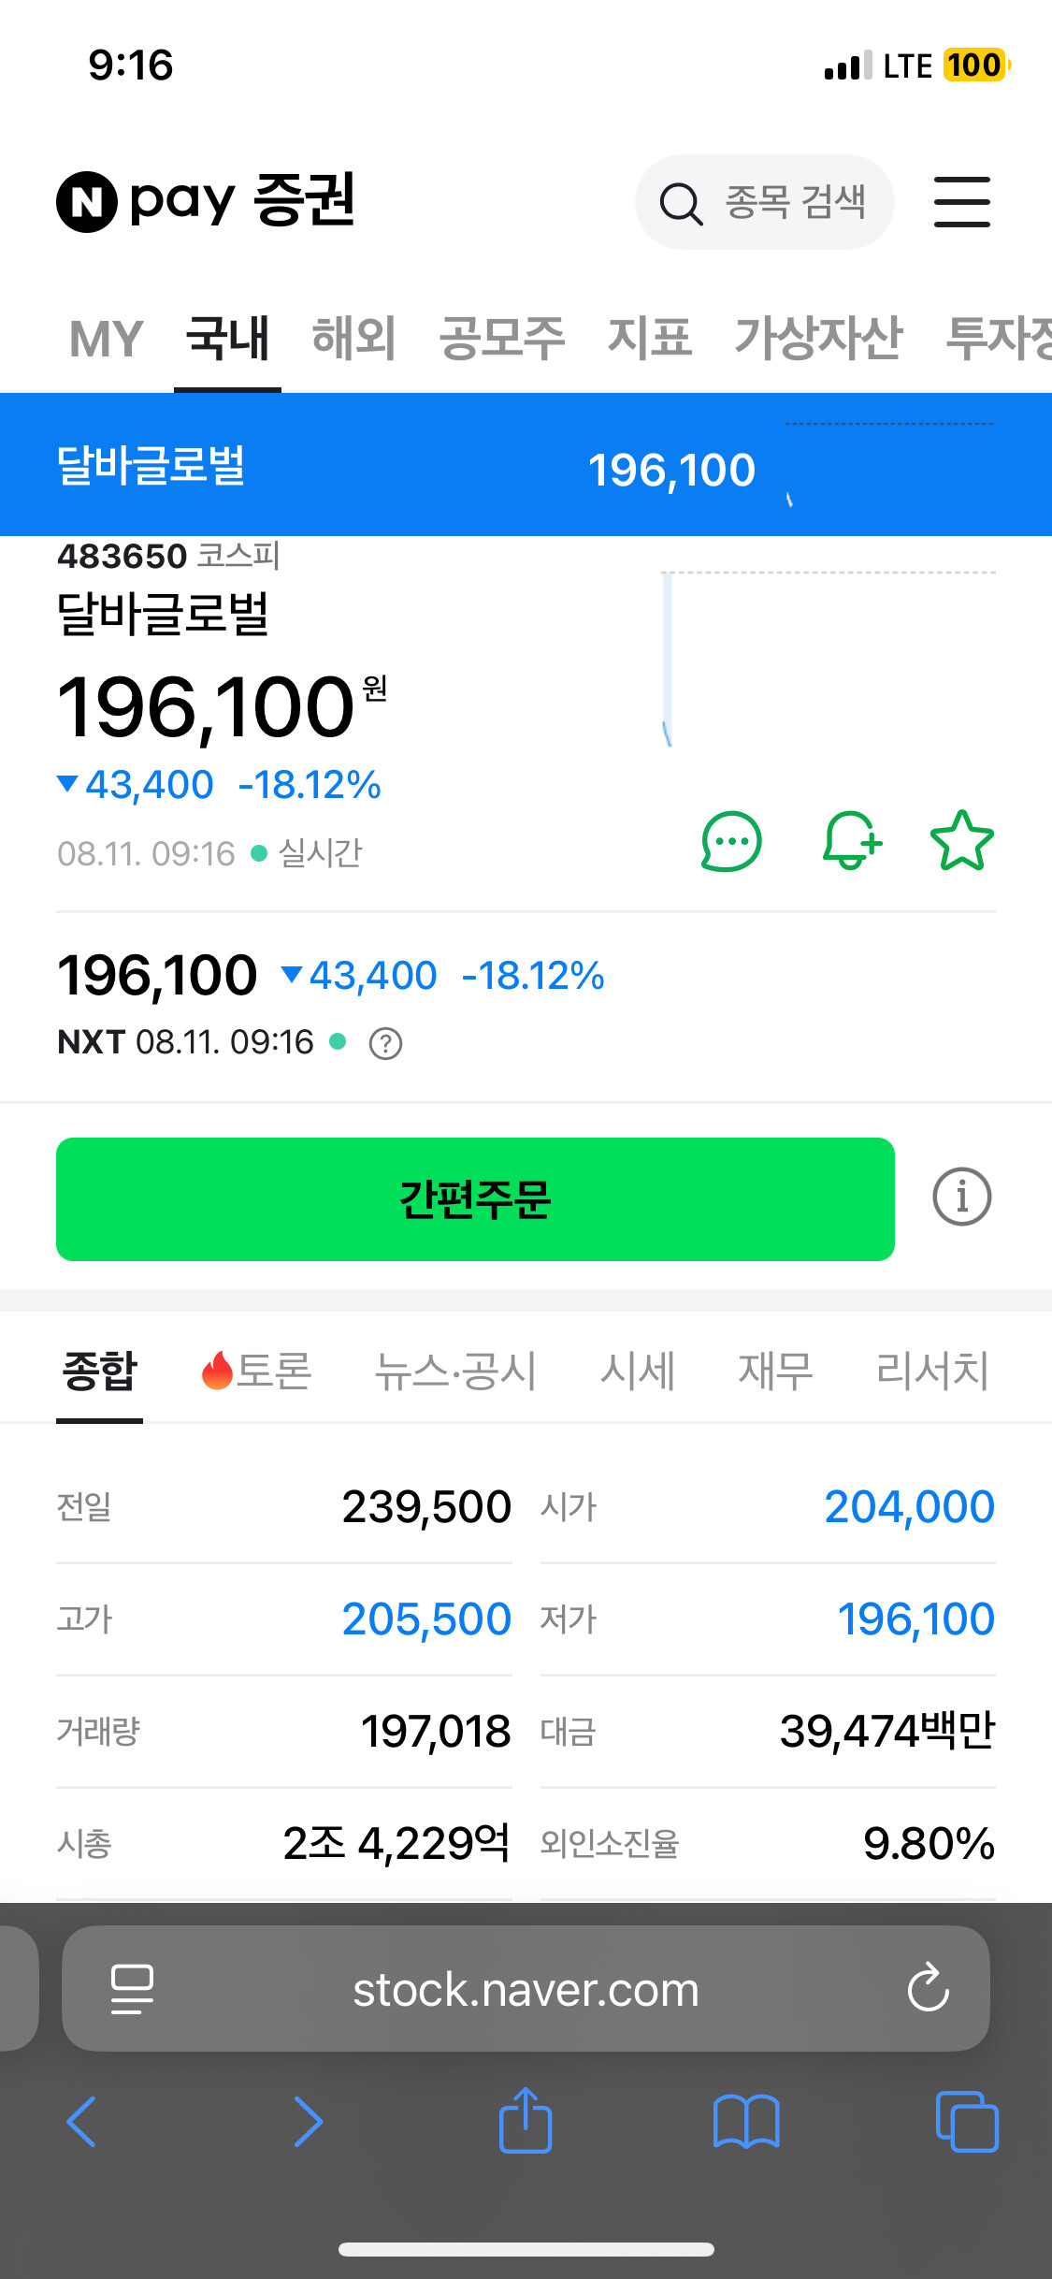Open Safari share sheet icon
This screenshot has width=1052, height=2279.
coord(526,2120)
